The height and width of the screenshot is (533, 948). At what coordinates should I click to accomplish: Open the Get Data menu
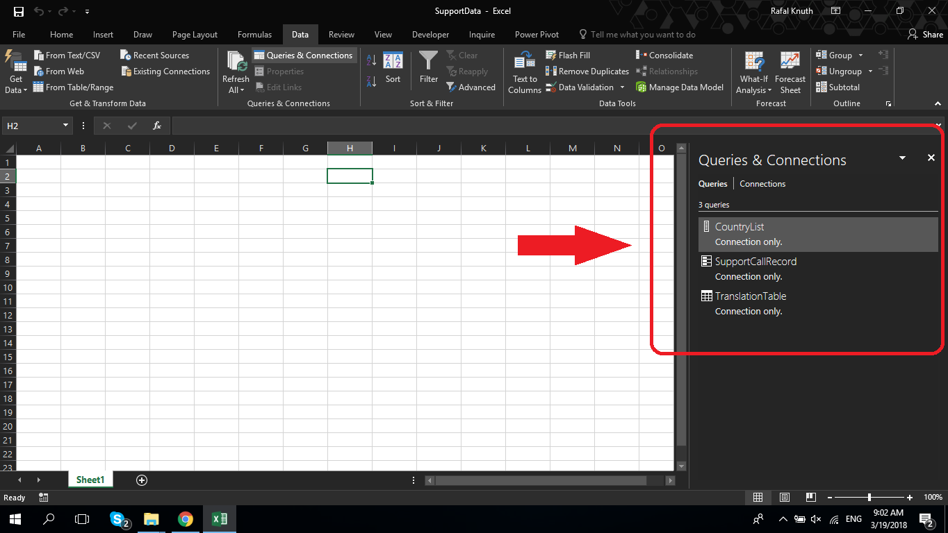pyautogui.click(x=15, y=71)
